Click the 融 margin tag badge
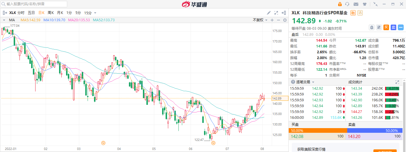This screenshot has height=152, width=406. tap(353, 13)
